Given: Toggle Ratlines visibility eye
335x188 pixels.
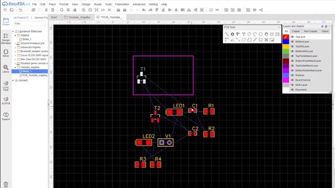Looking at the screenshot, I should [x=292, y=75].
